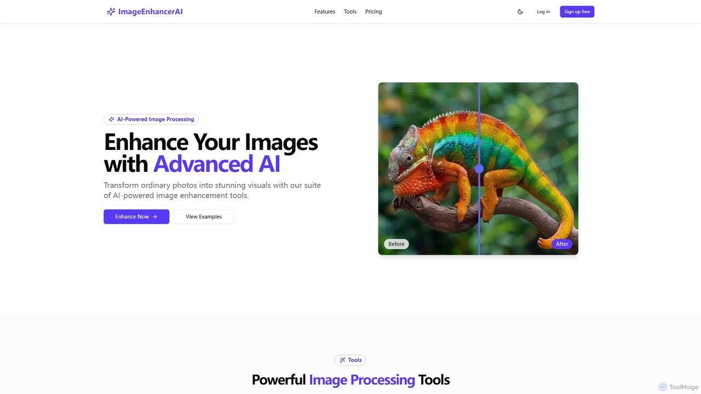Toggle dark mode with the moon icon
The width and height of the screenshot is (701, 394).
(520, 11)
